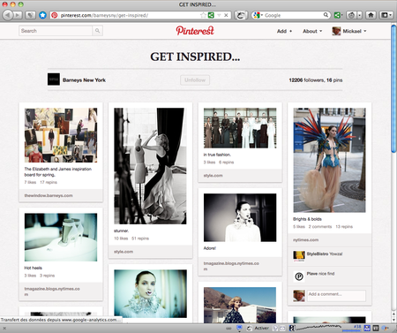This screenshot has height=333, width=397.
Task: Click the reload icon next to address bar
Action: click(241, 15)
